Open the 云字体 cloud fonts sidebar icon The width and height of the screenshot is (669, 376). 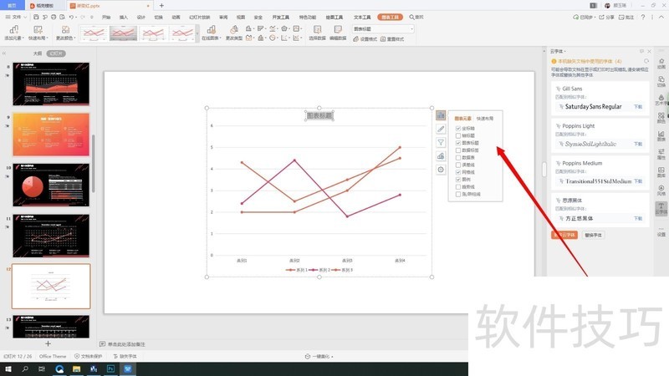tap(661, 208)
